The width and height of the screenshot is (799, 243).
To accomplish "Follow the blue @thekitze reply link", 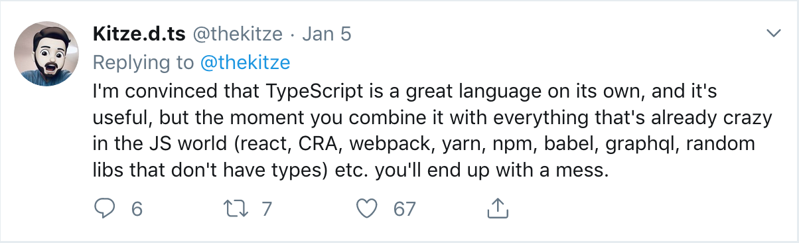I will (x=245, y=62).
